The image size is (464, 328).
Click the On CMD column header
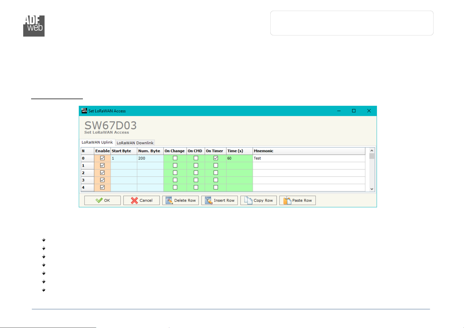coord(196,151)
